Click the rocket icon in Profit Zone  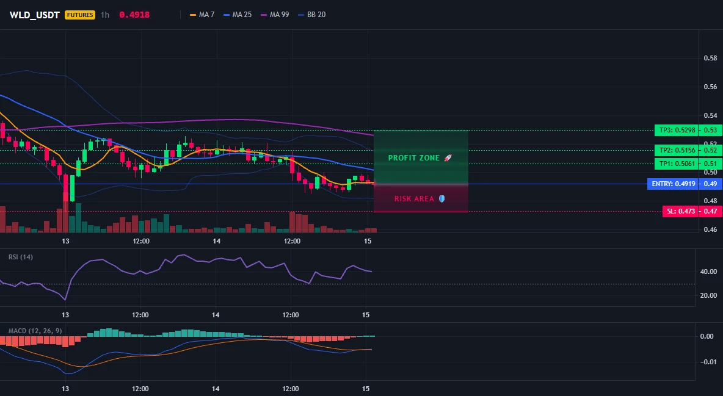point(448,157)
